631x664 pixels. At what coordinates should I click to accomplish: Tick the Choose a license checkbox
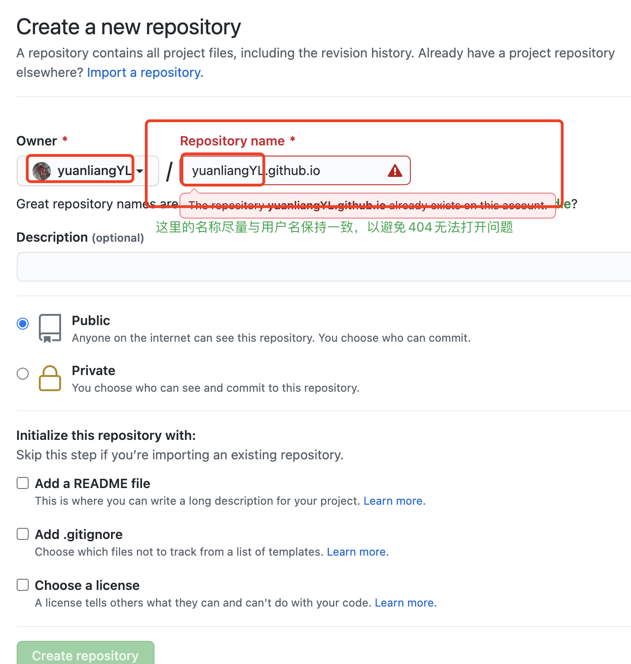(23, 585)
